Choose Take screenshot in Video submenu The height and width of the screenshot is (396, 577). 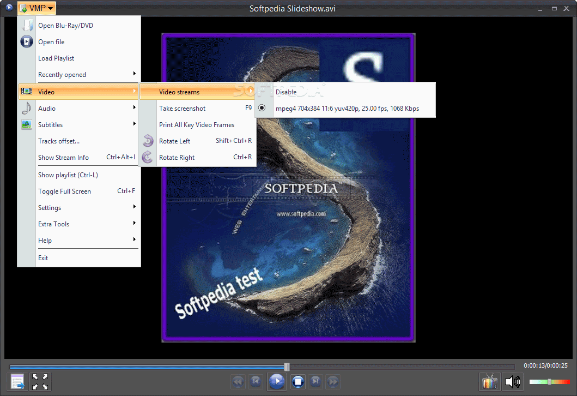(198, 109)
